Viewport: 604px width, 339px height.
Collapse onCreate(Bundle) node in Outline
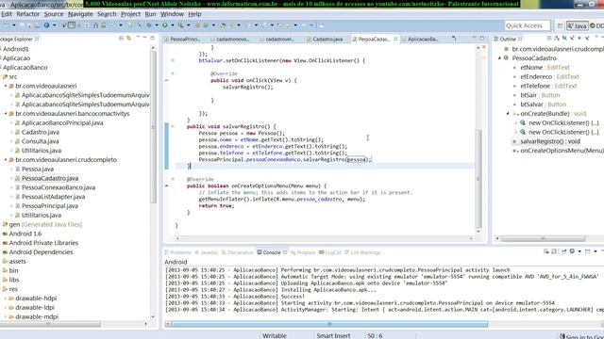pyautogui.click(x=508, y=113)
